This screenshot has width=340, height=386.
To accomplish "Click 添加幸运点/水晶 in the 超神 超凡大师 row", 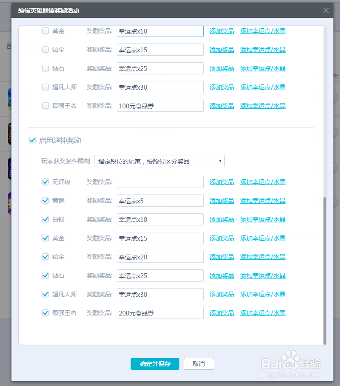I will click(x=263, y=294).
